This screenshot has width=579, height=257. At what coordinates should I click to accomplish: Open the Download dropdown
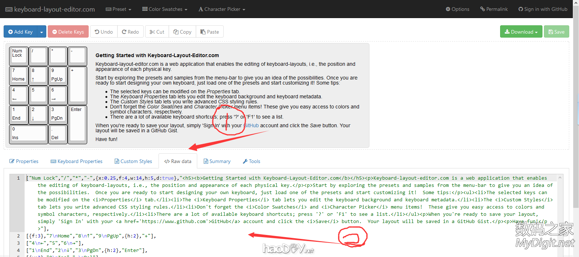(521, 32)
